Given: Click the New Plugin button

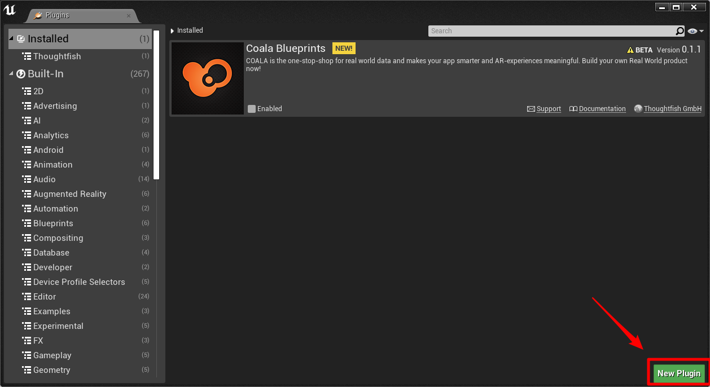Looking at the screenshot, I should point(678,373).
